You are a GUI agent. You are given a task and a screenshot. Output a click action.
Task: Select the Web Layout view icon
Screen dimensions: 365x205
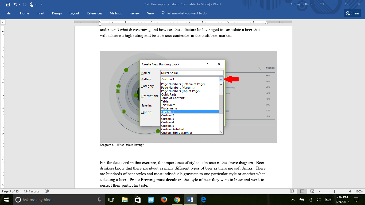pyautogui.click(x=312, y=191)
